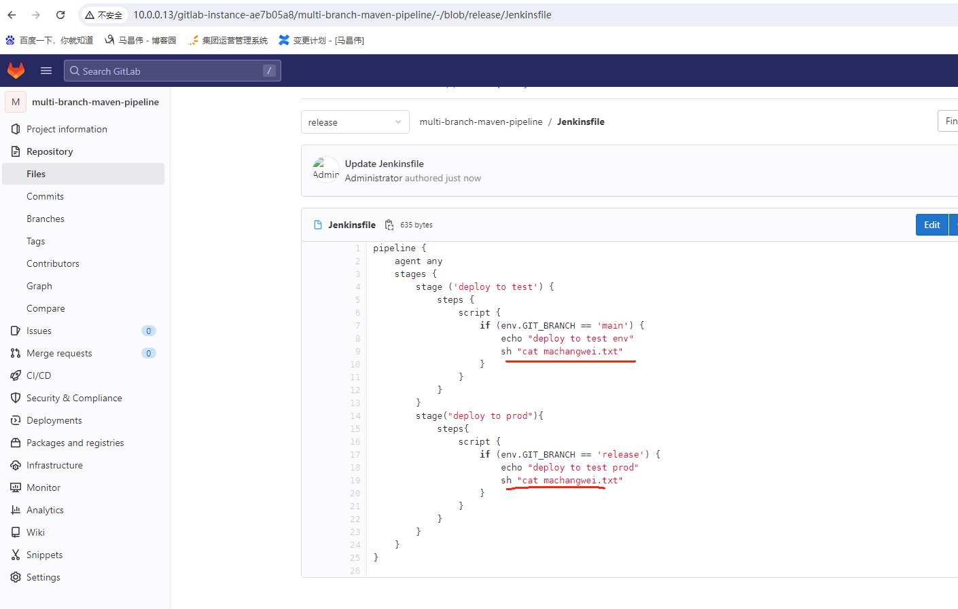Click the Settings gear icon in sidebar
958x609 pixels.
[16, 577]
